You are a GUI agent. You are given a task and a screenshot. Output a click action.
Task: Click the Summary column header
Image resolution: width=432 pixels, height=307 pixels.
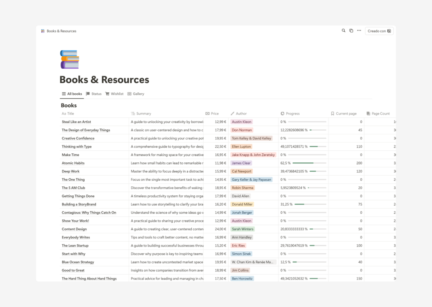(141, 114)
